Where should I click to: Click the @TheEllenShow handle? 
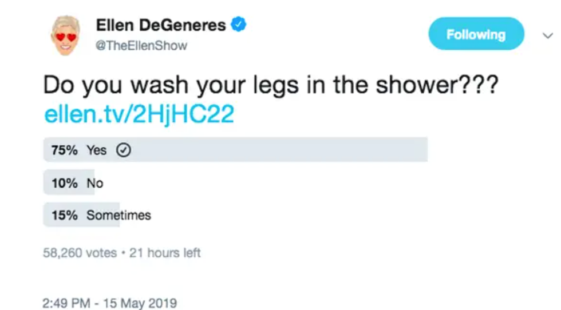click(141, 45)
